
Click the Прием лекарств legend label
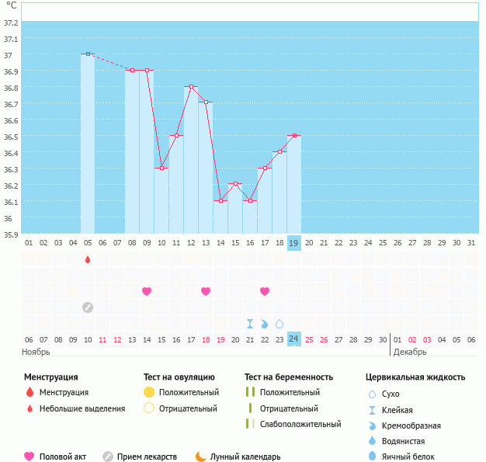pos(147,457)
